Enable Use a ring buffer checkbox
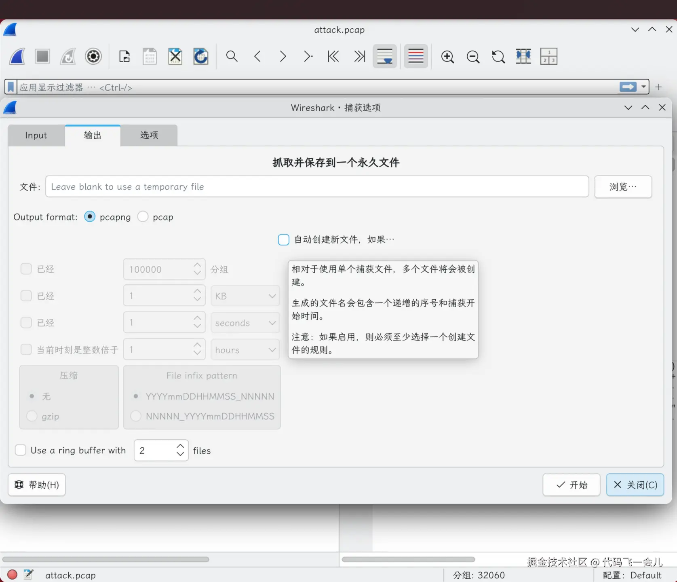This screenshot has height=582, width=677. (x=21, y=450)
